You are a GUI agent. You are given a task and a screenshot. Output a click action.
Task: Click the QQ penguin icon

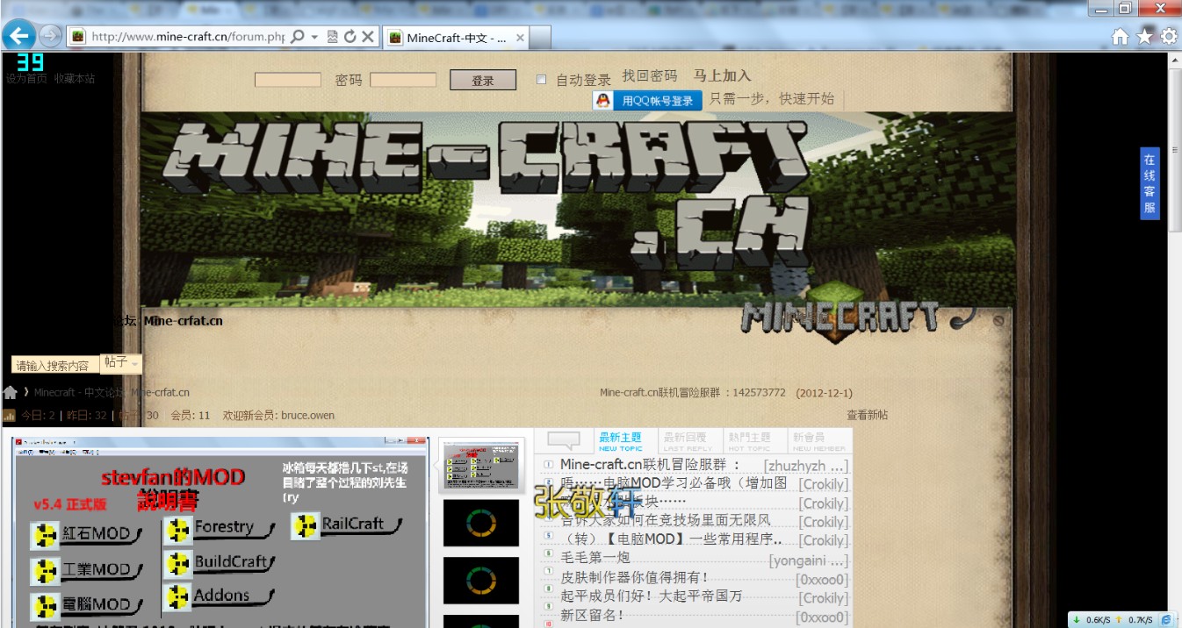pos(602,101)
